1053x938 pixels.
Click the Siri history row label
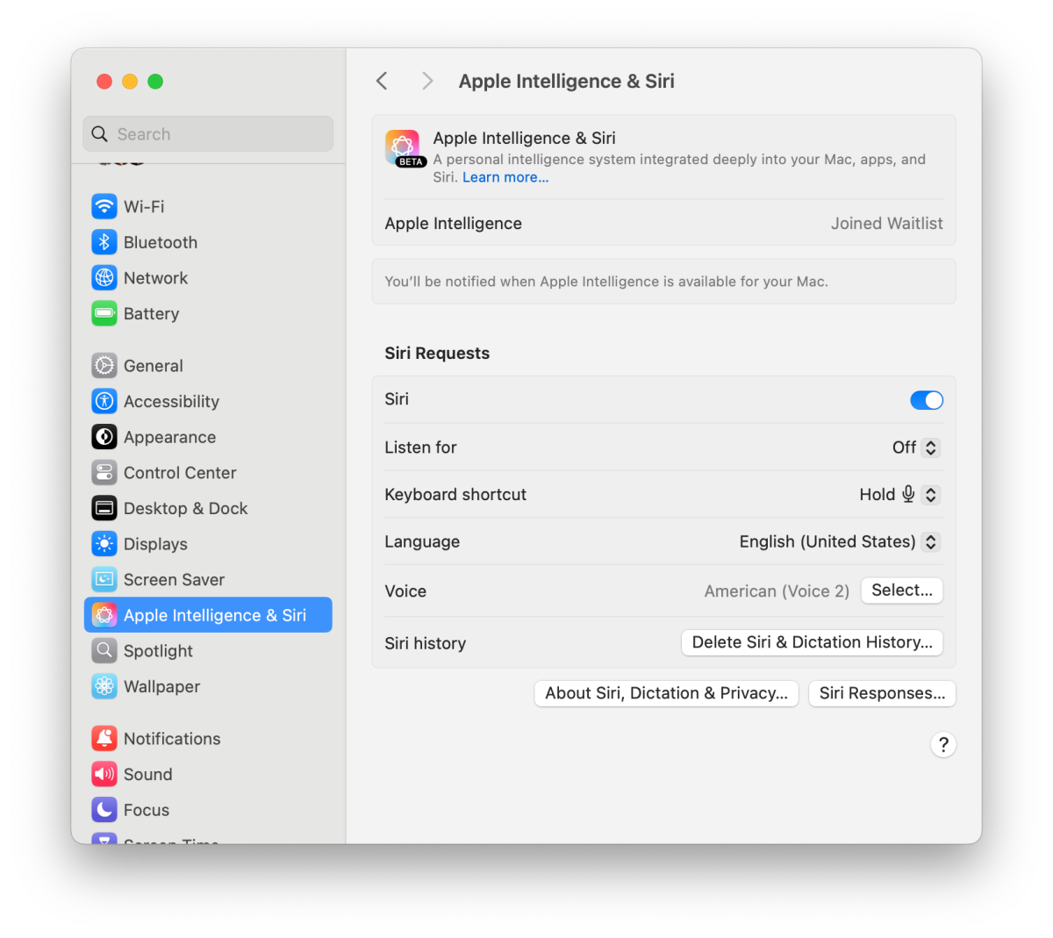click(426, 643)
